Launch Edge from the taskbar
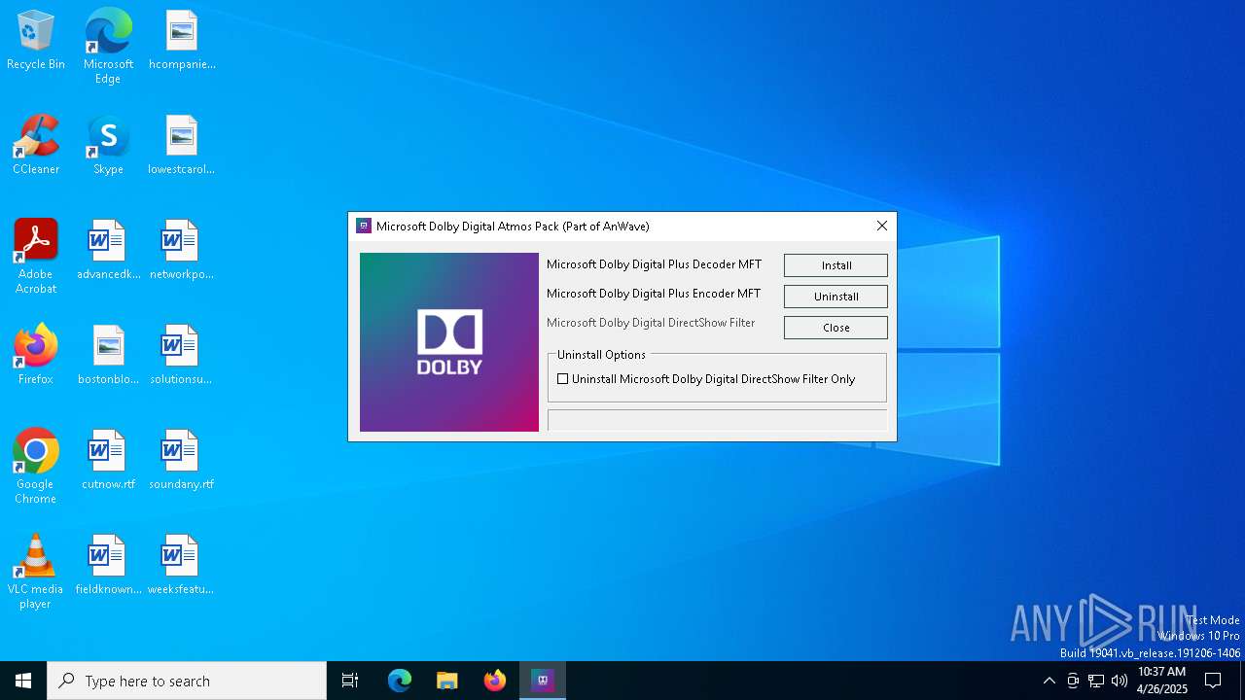This screenshot has height=700, width=1245. pyautogui.click(x=400, y=681)
